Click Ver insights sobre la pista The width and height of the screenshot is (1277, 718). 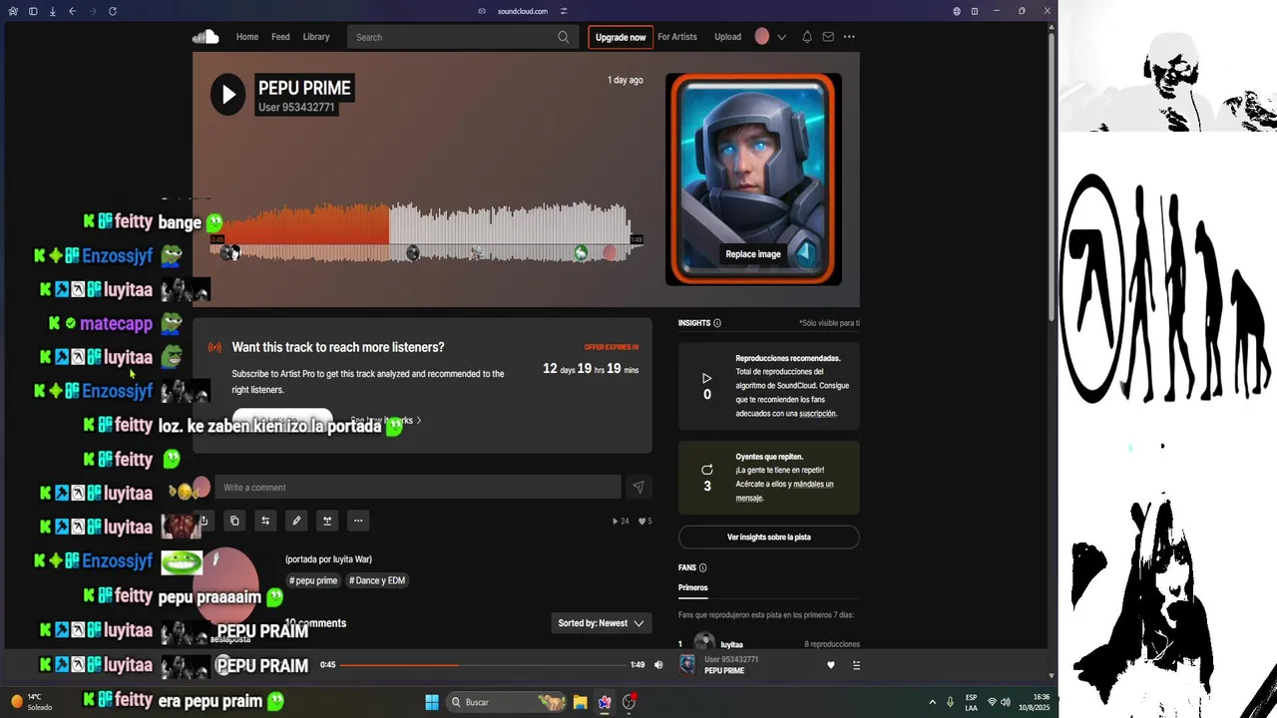(x=768, y=538)
